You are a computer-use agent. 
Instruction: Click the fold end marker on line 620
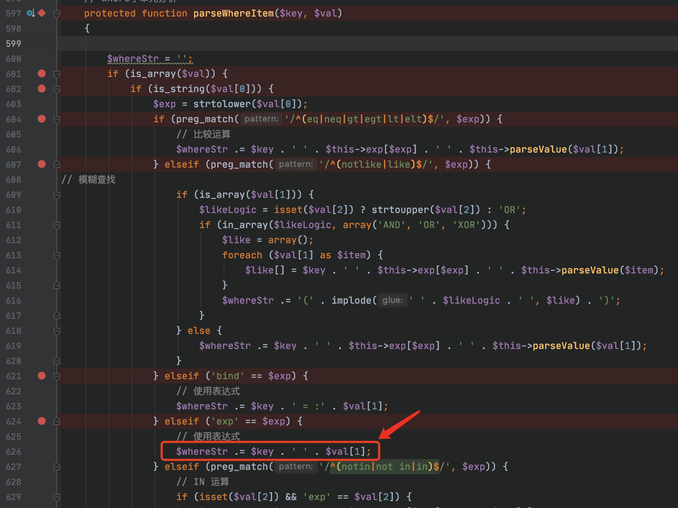coord(56,361)
